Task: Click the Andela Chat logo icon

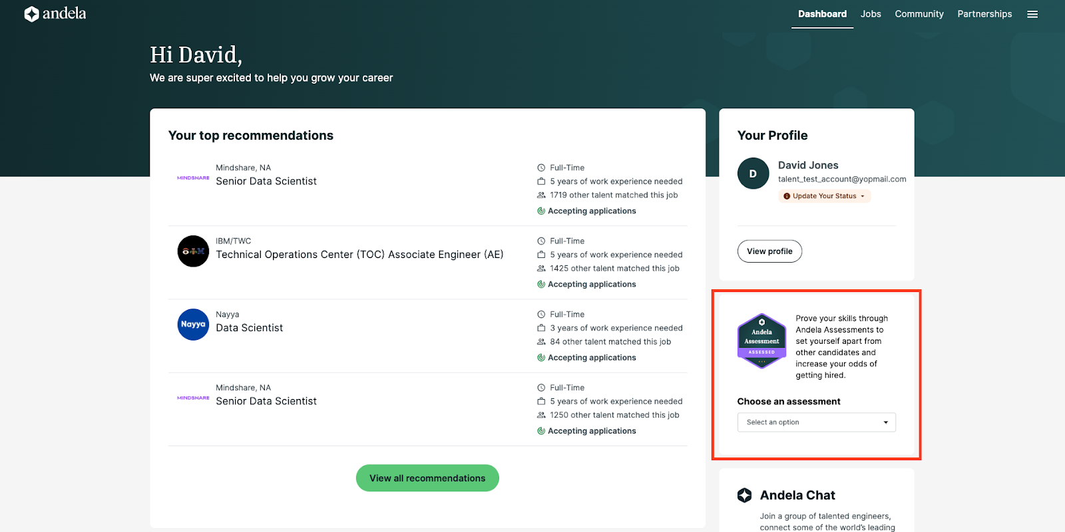Action: coord(744,495)
